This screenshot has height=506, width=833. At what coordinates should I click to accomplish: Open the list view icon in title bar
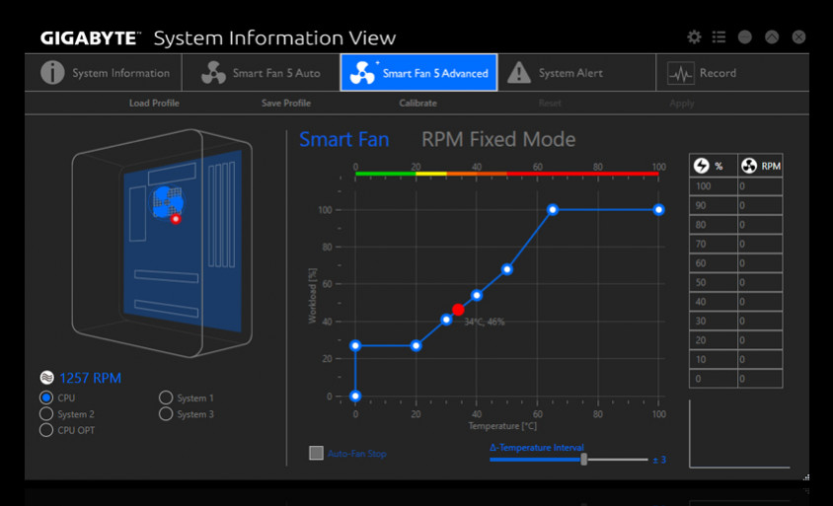coord(719,37)
